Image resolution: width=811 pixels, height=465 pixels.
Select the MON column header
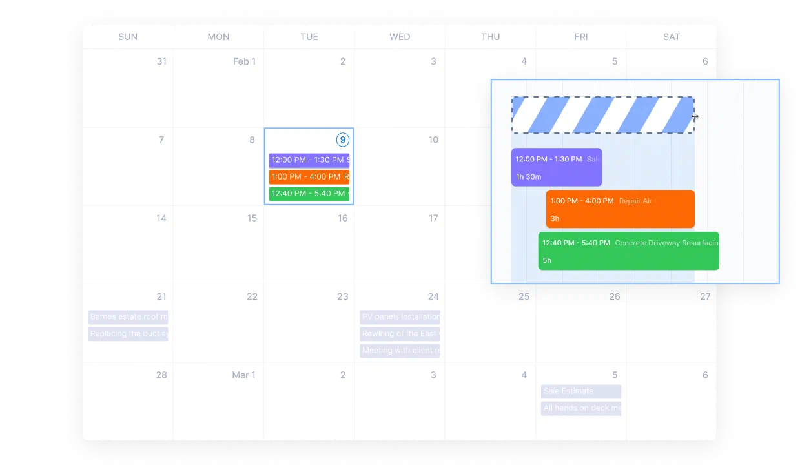(x=218, y=37)
